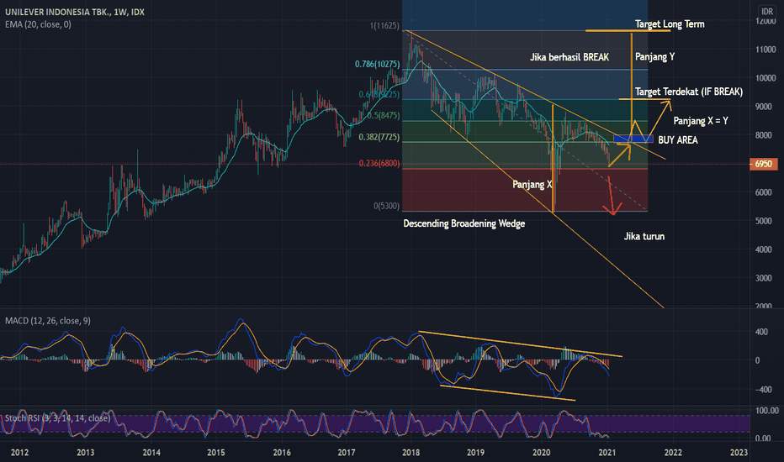Select the 'BUY AREA' text label
Screen dimensions: 784x462
[677, 140]
